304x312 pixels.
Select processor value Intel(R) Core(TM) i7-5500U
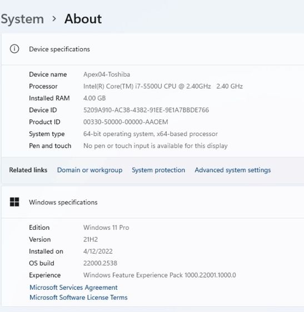pyautogui.click(x=163, y=87)
